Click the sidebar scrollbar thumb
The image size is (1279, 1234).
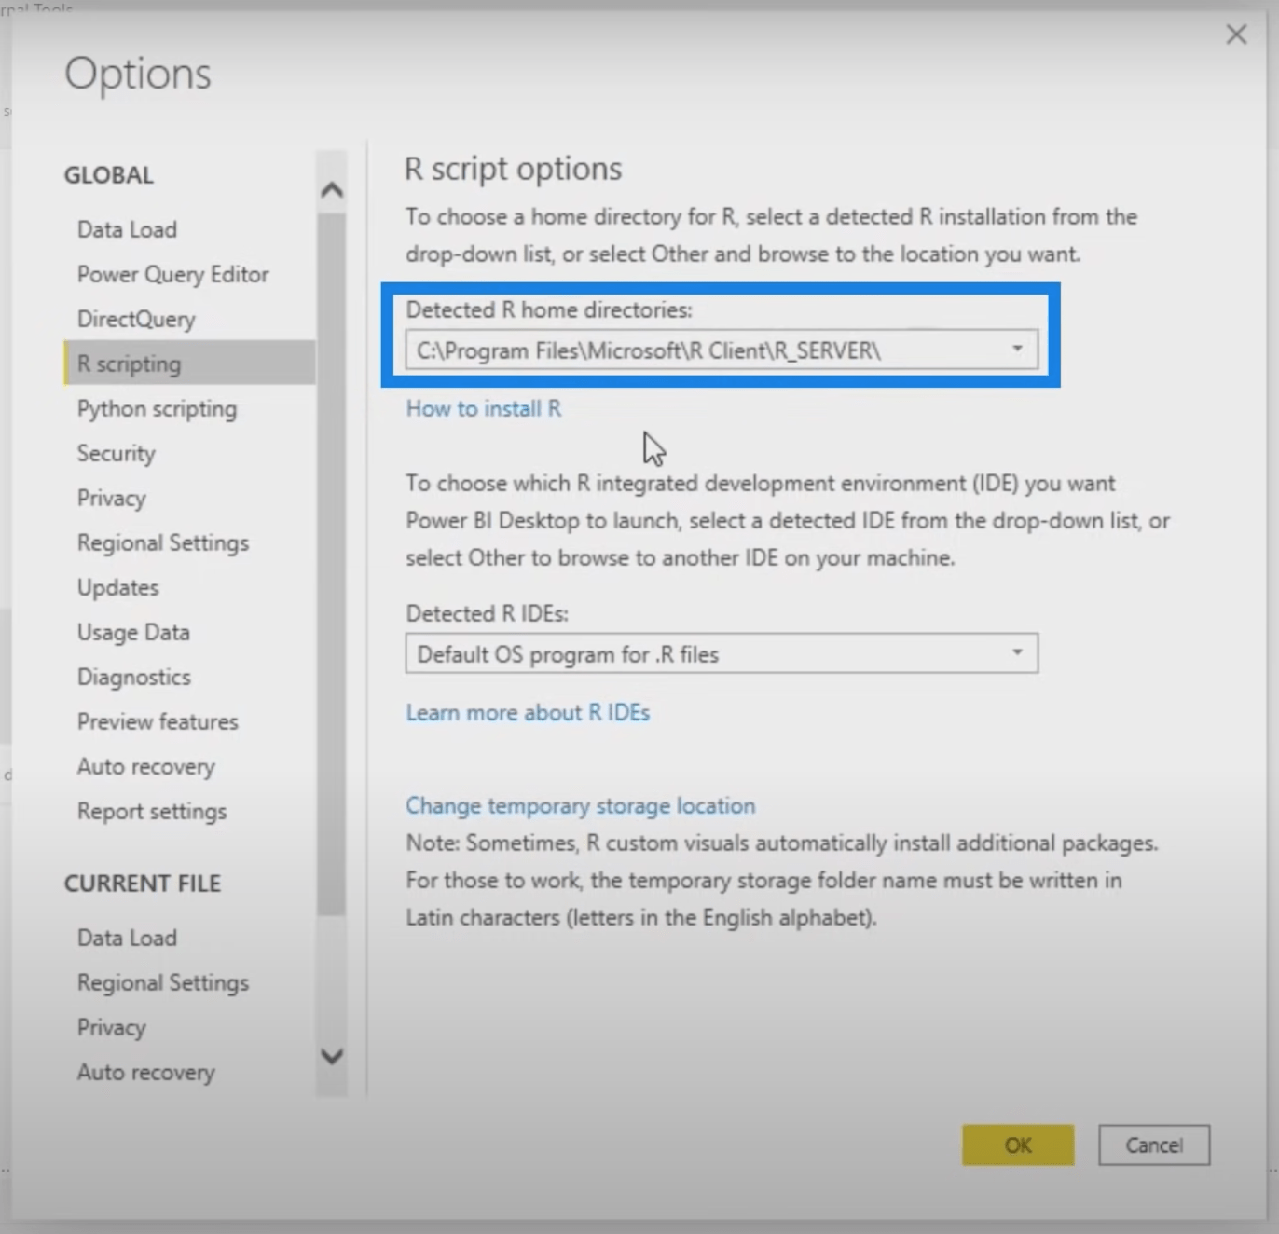pyautogui.click(x=331, y=564)
